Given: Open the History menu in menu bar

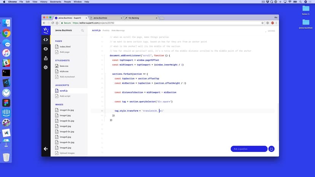Looking at the screenshot, I should [x=44, y=2].
